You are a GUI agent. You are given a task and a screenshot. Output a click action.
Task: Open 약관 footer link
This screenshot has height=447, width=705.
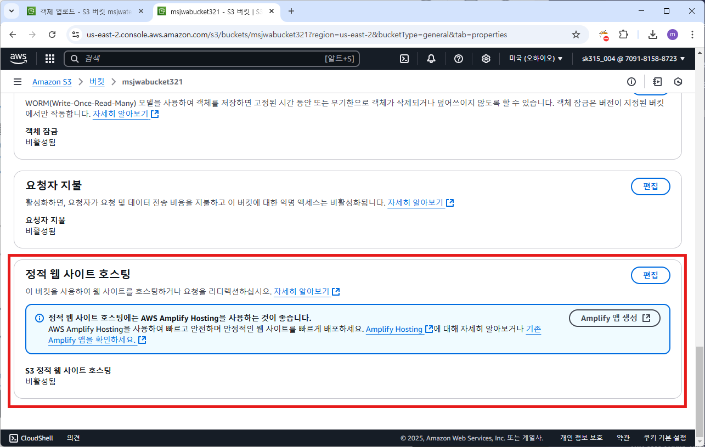[x=623, y=438]
